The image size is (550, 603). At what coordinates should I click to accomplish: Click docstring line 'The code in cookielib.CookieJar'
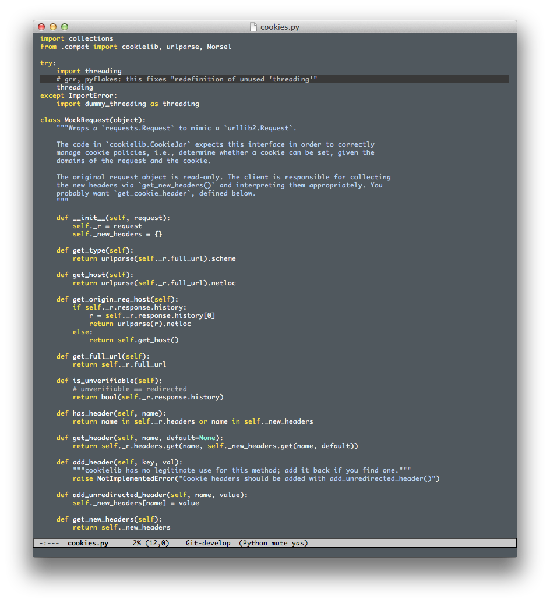click(x=215, y=144)
